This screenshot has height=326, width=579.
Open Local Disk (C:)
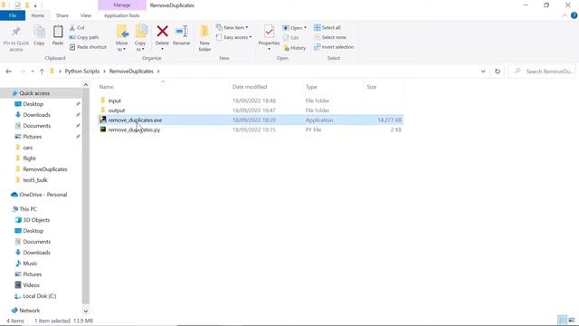[x=39, y=296]
